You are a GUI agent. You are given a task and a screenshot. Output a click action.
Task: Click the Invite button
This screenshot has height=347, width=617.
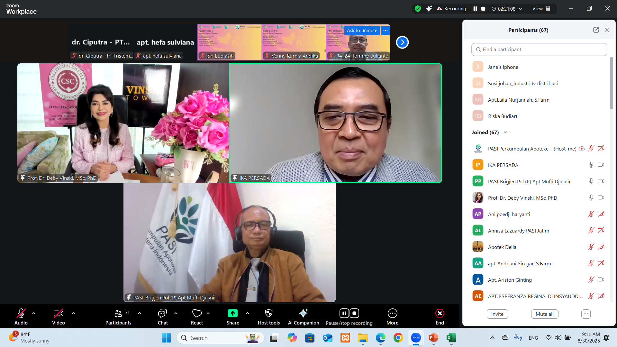click(x=497, y=314)
